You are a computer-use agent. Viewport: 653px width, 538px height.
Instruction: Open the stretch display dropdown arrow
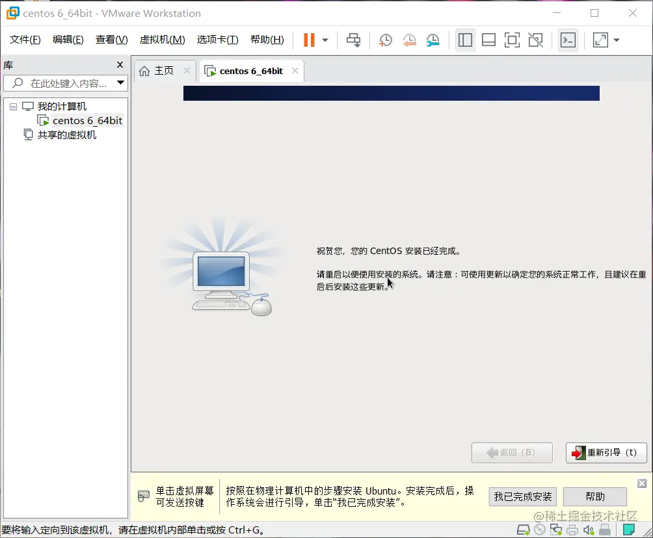tap(617, 40)
